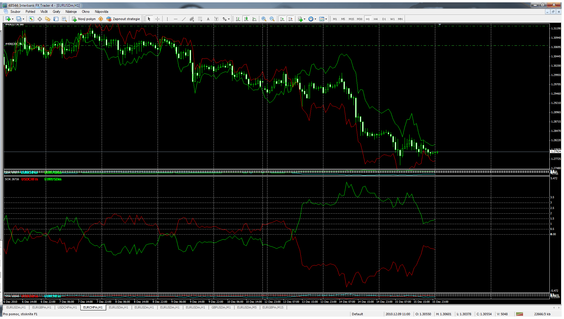The width and height of the screenshot is (564, 319).
Task: Toggle the chart auto scroll button
Action: [x=282, y=19]
